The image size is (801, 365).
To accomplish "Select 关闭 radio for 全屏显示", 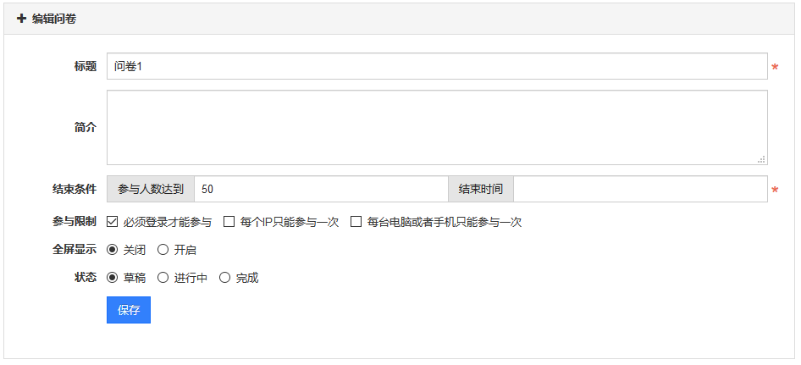I will point(113,250).
